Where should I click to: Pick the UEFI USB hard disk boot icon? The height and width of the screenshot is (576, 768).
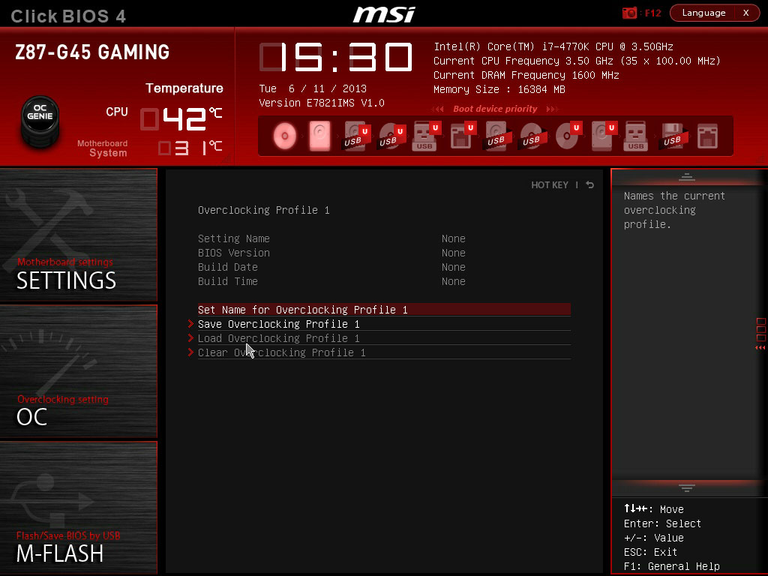coord(355,136)
